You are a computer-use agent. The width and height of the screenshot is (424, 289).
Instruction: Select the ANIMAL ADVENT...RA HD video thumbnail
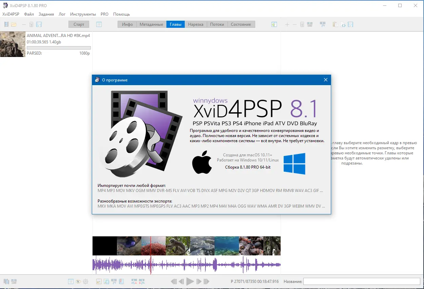coord(13,44)
